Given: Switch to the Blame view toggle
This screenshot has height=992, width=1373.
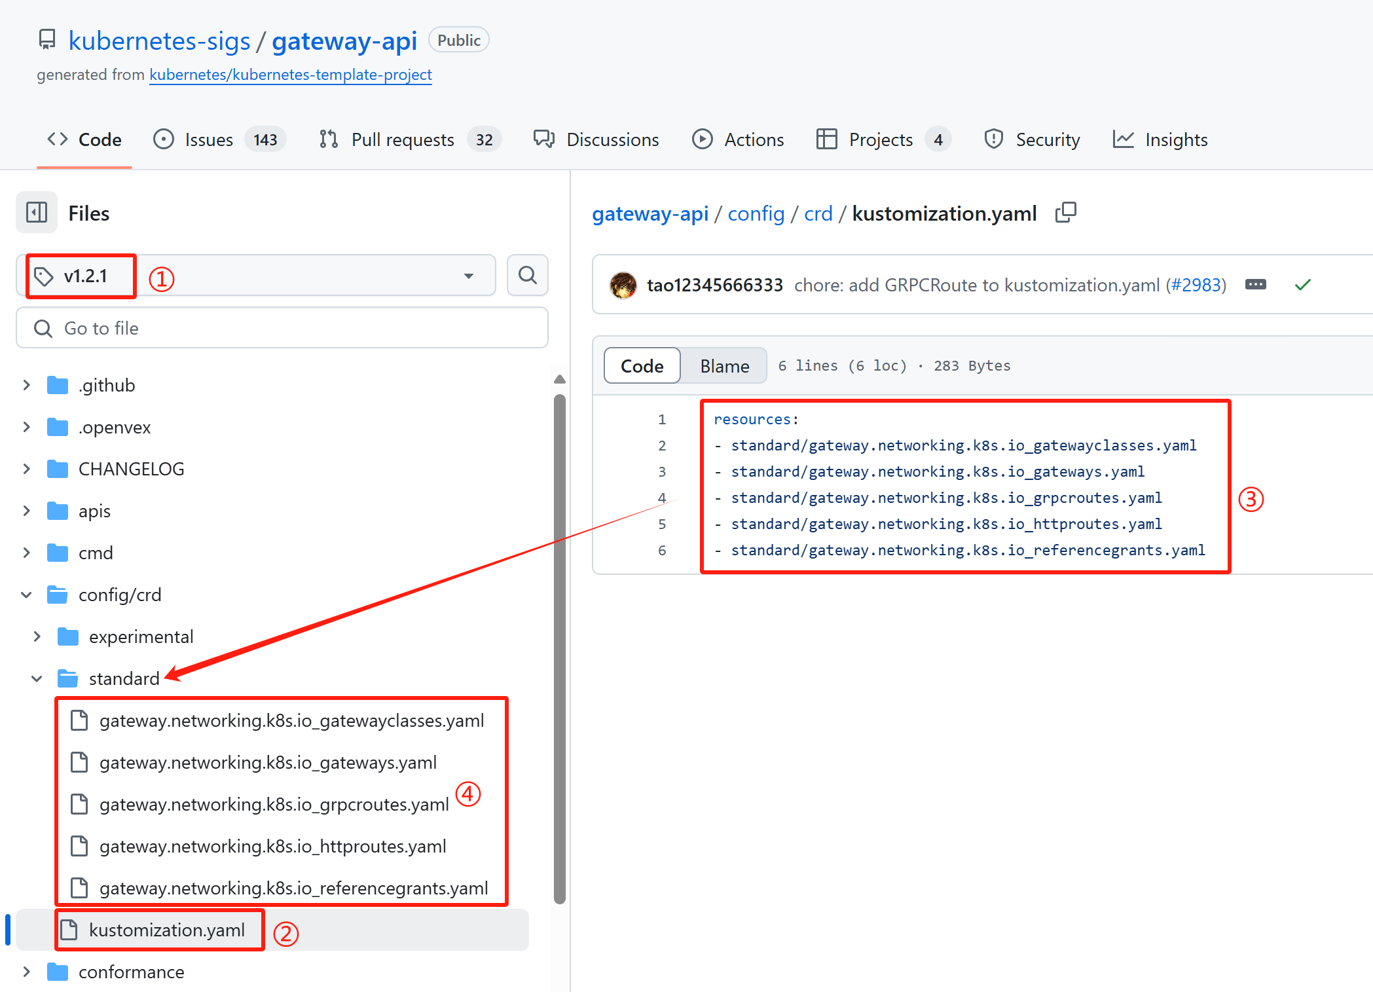Looking at the screenshot, I should 724,366.
